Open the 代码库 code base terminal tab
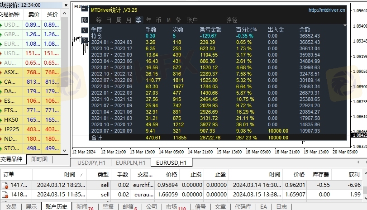The image size is (367, 210). click(243, 206)
